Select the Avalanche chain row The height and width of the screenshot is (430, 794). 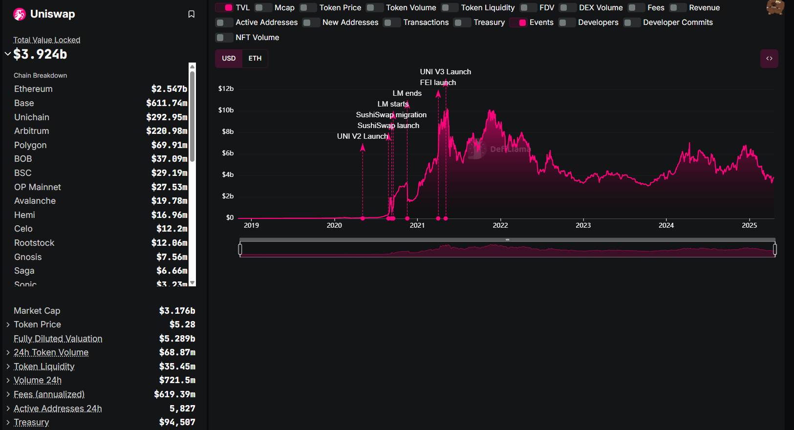[x=101, y=201]
